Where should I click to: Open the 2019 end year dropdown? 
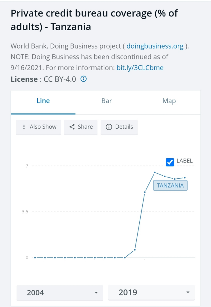151,293
